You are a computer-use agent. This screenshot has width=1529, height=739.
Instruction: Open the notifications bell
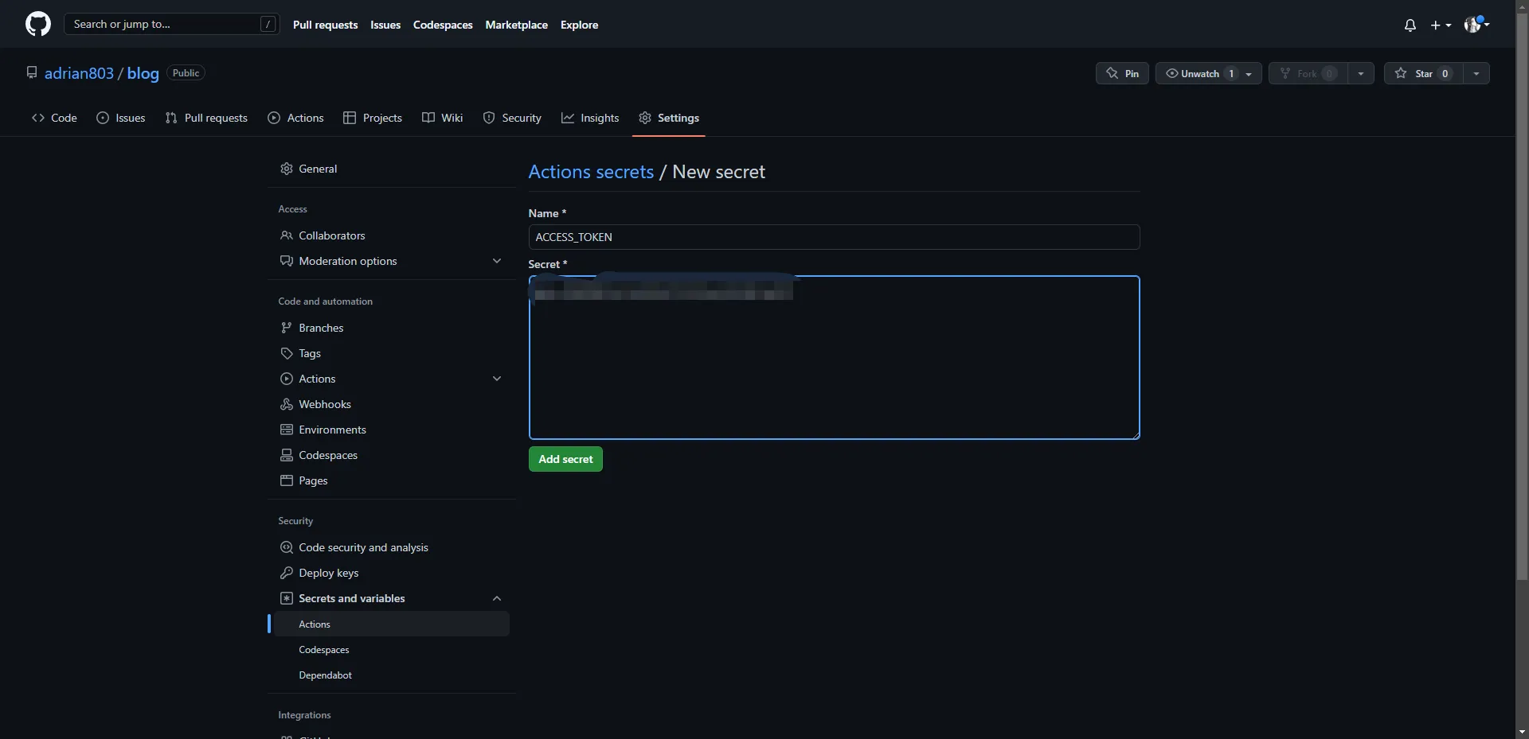pyautogui.click(x=1410, y=25)
